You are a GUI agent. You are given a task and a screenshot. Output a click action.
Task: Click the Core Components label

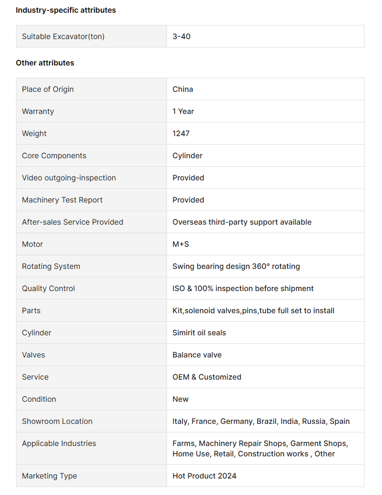tap(54, 155)
